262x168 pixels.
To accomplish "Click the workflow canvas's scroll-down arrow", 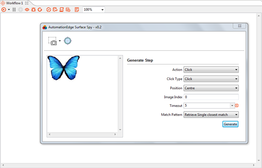I will (259, 161).
